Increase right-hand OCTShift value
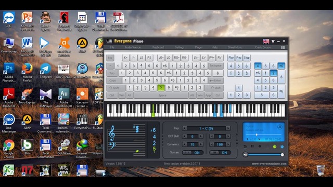 pyautogui.click(x=228, y=136)
